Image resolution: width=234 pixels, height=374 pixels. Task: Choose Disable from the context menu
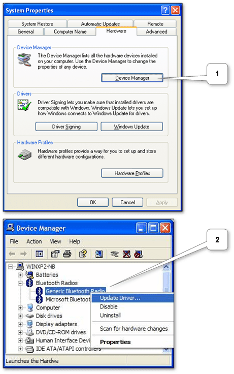pyautogui.click(x=132, y=306)
